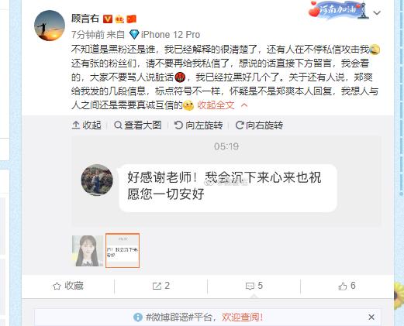
Task: Click the blue diamond icon before iPhone 12 Pro
Action: coord(134,34)
